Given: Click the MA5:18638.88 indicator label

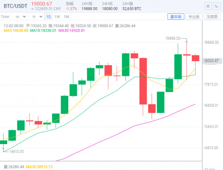Looking at the screenshot, I should point(16,31).
